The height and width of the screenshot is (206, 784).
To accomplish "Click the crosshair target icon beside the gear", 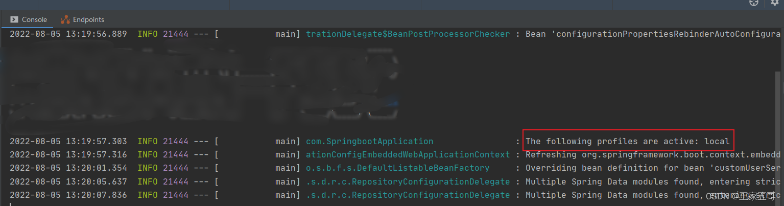I will (x=754, y=2).
